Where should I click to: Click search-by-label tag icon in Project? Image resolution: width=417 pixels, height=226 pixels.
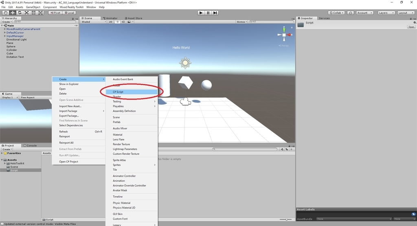click(x=287, y=149)
